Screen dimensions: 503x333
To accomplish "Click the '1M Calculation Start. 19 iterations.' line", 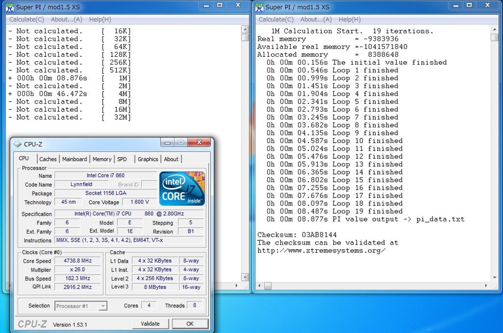I will (352, 31).
